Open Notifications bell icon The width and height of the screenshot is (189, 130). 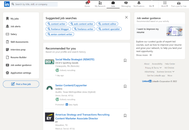(139, 3)
